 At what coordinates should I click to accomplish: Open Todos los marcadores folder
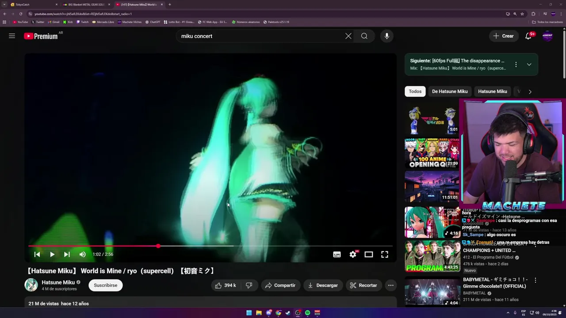[547, 22]
